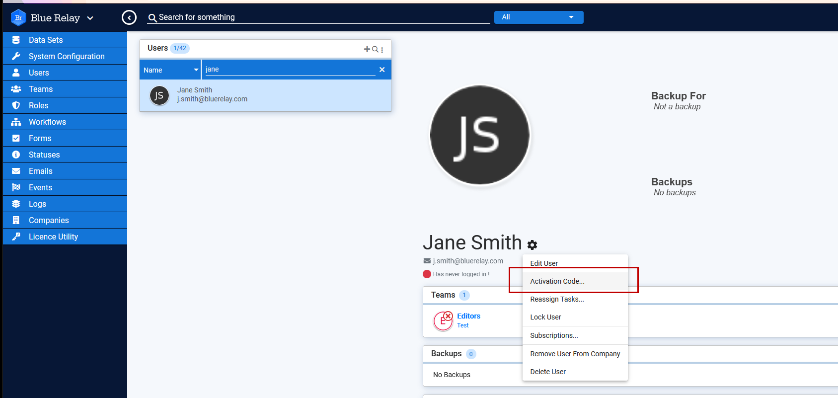Click the Editors team icon with X

tap(443, 321)
